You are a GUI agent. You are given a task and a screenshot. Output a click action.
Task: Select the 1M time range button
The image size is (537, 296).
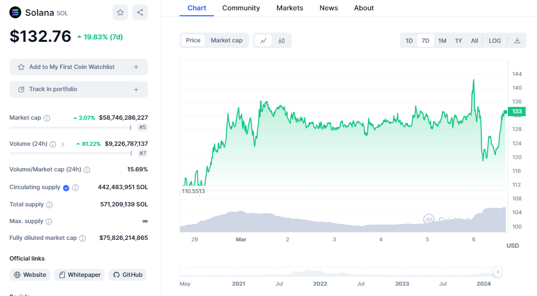pyautogui.click(x=442, y=40)
